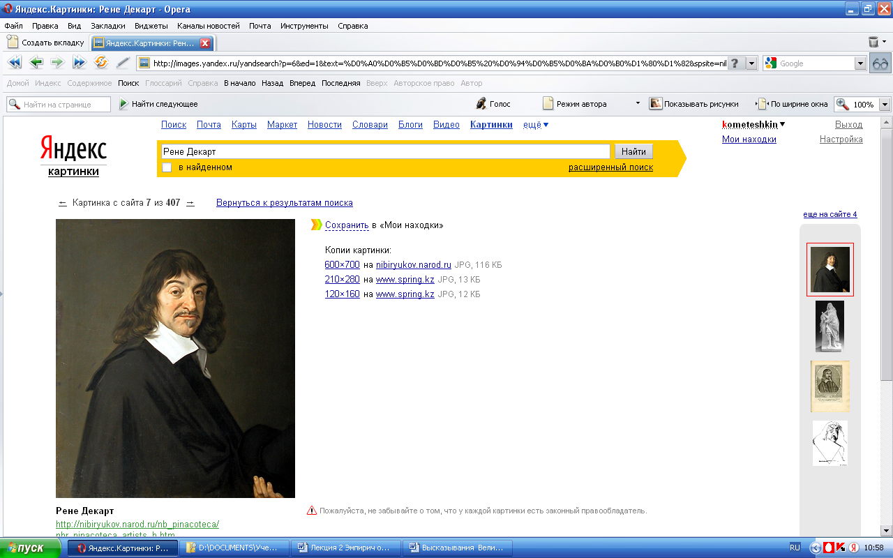Close the Яндекс.Картинки tab
Screen dimensions: 893x558
click(205, 43)
